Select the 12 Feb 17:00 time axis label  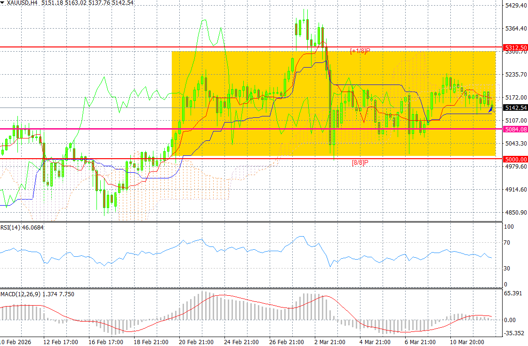point(61,342)
